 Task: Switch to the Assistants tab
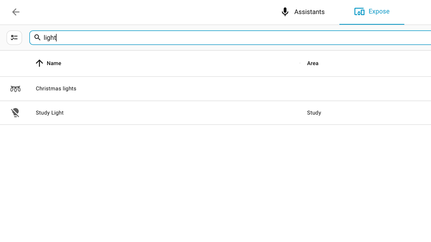click(303, 12)
